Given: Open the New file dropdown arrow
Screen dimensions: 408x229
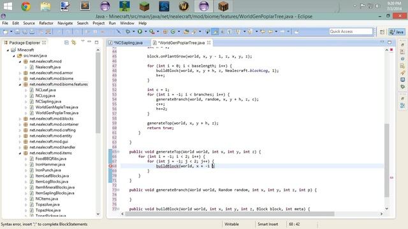Looking at the screenshot, I should pyautogui.click(x=11, y=32).
